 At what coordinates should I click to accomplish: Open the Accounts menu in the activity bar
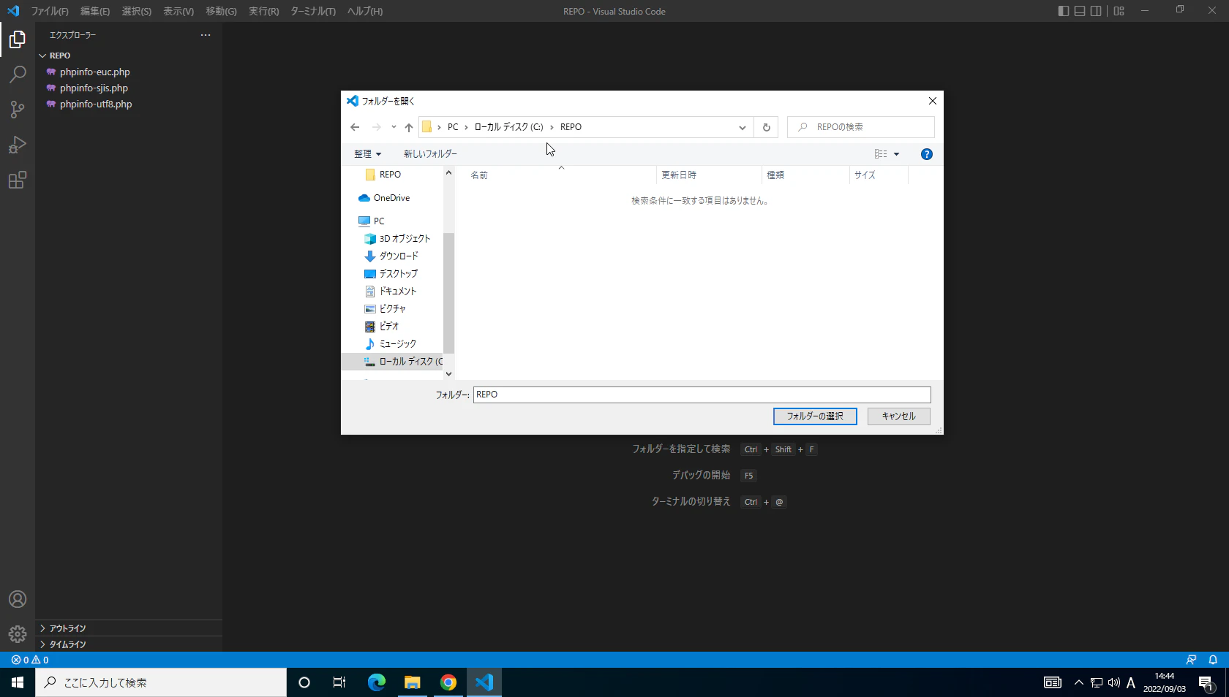point(18,599)
